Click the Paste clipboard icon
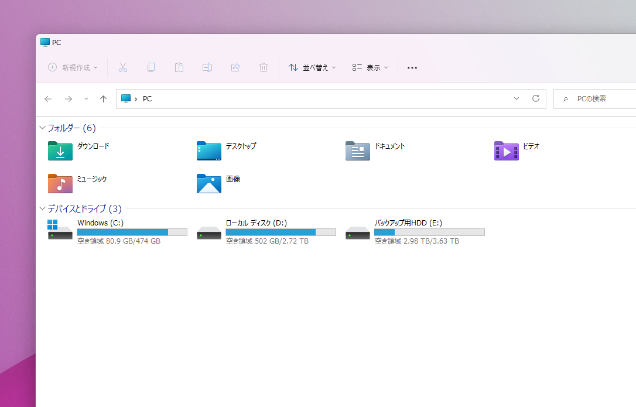 click(179, 67)
